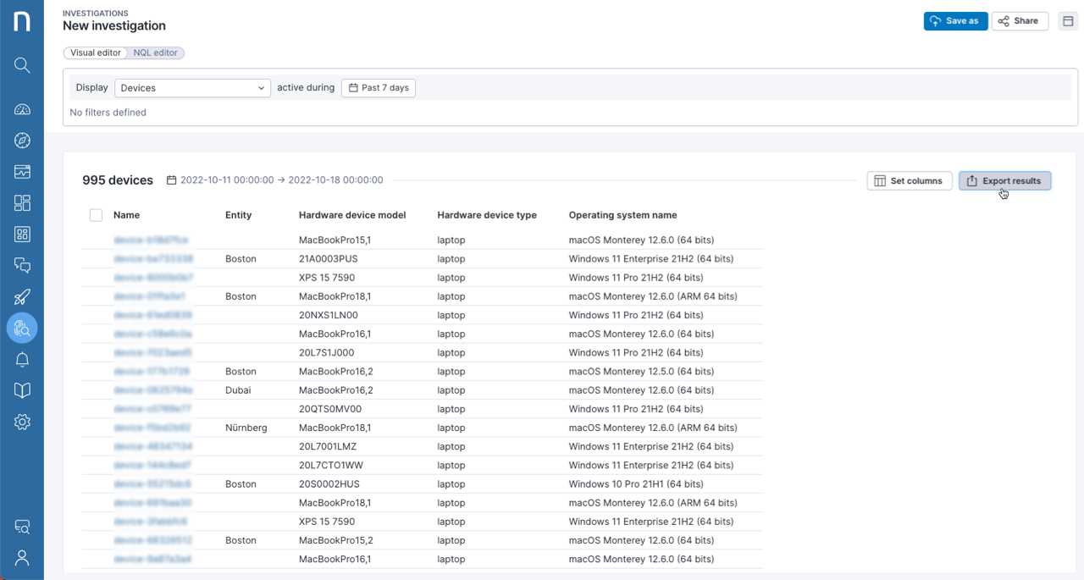Image resolution: width=1084 pixels, height=580 pixels.
Task: Open the Devices display dropdown
Action: [x=192, y=87]
